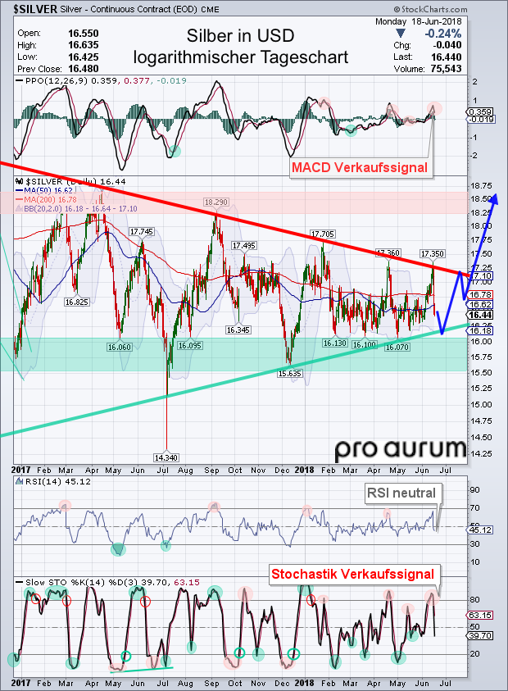Select the MACD Verkaufssignal annotation box

[x=360, y=167]
